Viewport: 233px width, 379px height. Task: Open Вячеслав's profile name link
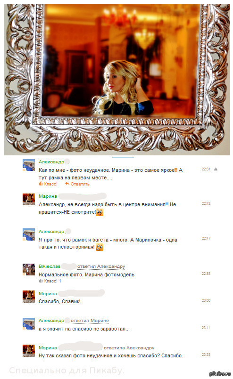pyautogui.click(x=50, y=266)
